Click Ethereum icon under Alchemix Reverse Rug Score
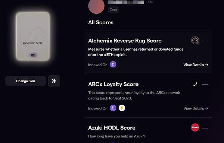Screen dimensions: 224x143 (113, 64)
